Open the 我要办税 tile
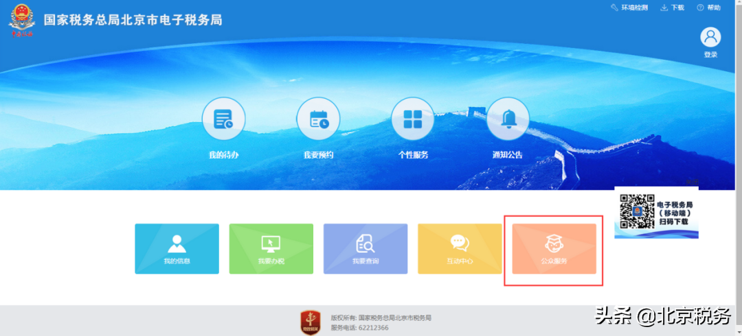 coord(271,249)
